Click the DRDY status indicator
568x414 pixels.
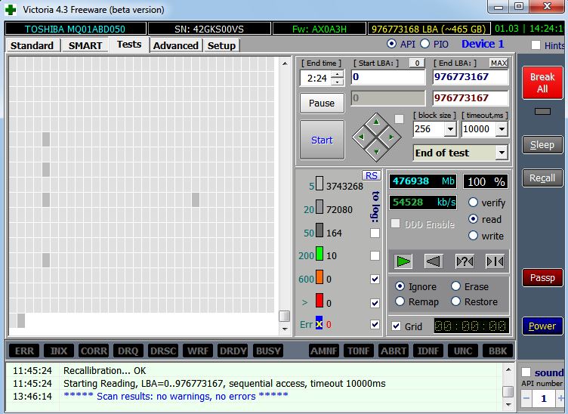233,351
